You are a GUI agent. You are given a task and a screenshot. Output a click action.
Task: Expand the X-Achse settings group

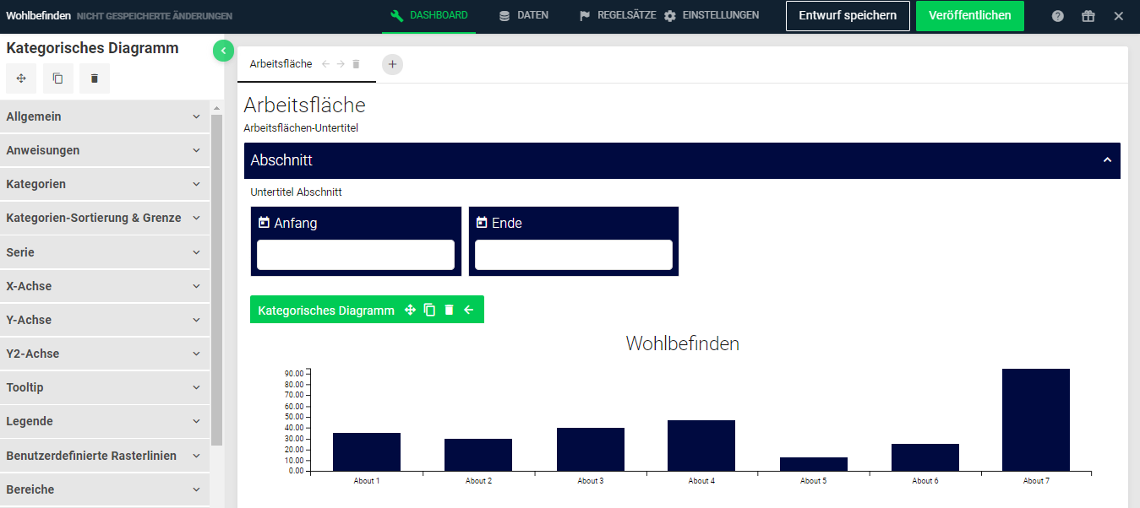click(105, 286)
